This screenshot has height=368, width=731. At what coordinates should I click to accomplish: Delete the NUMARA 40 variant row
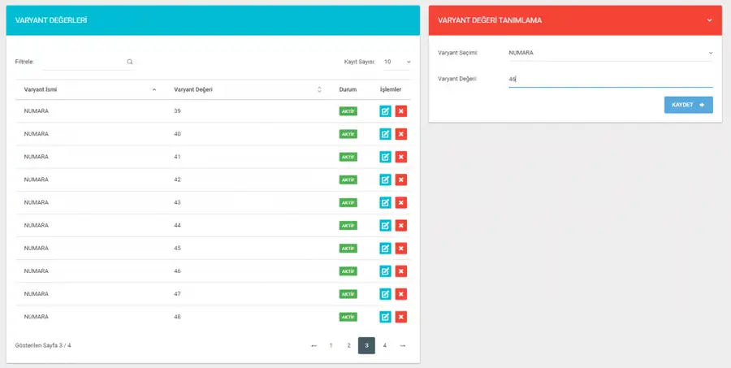[x=401, y=134]
